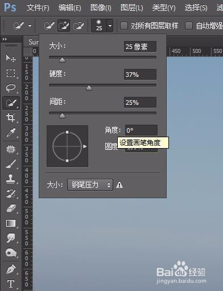The height and width of the screenshot is (291, 223).
Task: Choose New Selection mode in options bar
Action: click(x=49, y=26)
